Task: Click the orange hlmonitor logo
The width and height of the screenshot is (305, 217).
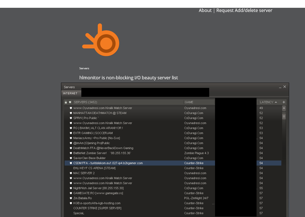Action: (101, 40)
